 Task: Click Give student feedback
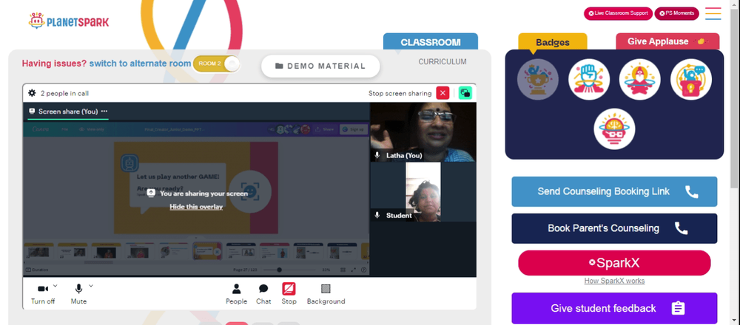[x=614, y=308]
